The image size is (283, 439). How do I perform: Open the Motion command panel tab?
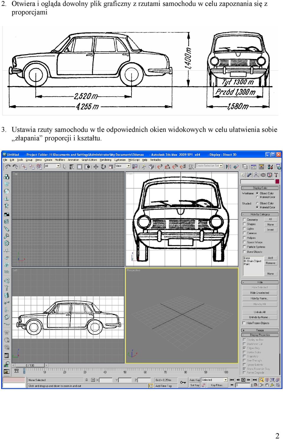[263, 175]
